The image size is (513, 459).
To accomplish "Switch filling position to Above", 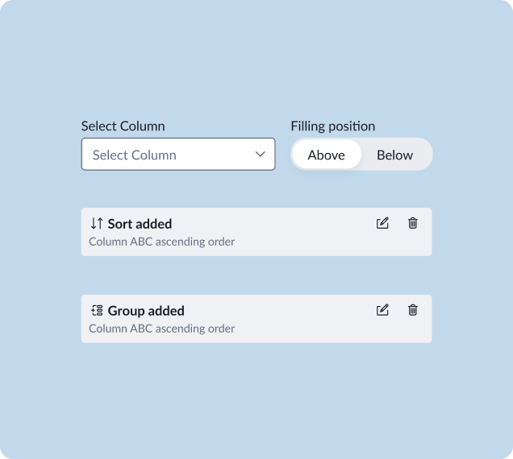I will (x=326, y=155).
